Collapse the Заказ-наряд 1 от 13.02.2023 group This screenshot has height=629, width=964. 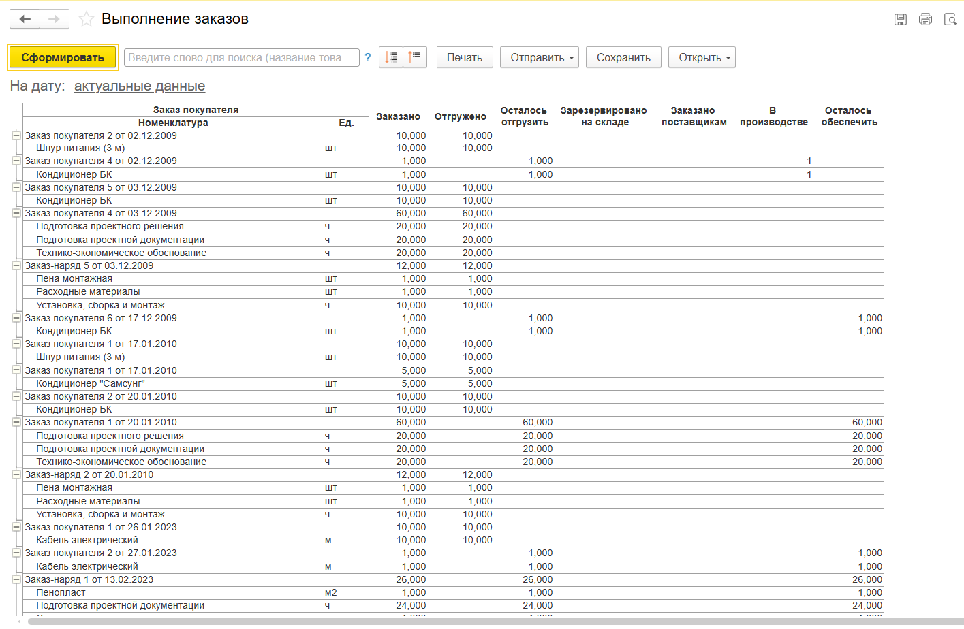coord(16,579)
